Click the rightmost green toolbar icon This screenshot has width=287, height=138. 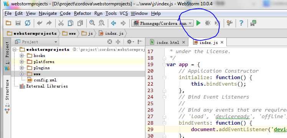(x=253, y=23)
